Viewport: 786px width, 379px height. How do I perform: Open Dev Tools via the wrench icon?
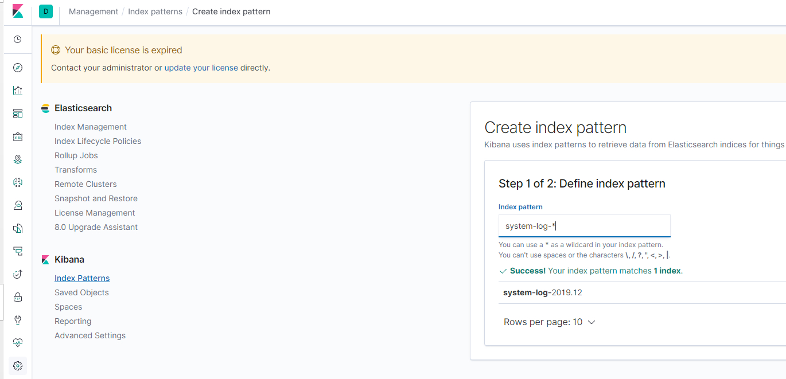click(x=17, y=319)
